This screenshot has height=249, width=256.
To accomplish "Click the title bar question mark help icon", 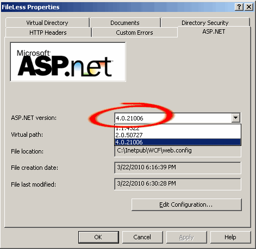I will pos(239,7).
